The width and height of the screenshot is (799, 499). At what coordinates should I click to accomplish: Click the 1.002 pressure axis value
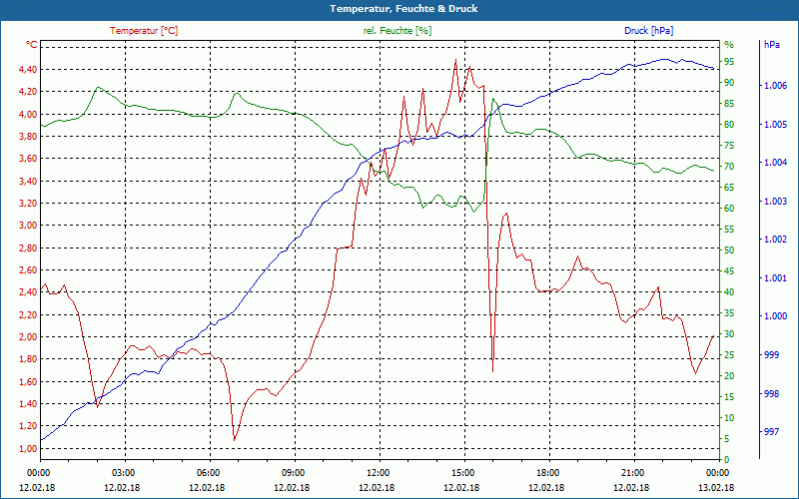pyautogui.click(x=775, y=240)
